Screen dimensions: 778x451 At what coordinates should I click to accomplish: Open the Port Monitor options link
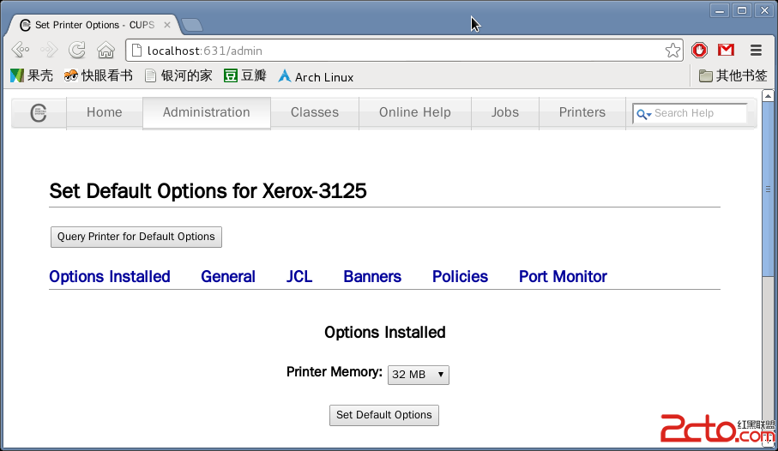coord(564,277)
